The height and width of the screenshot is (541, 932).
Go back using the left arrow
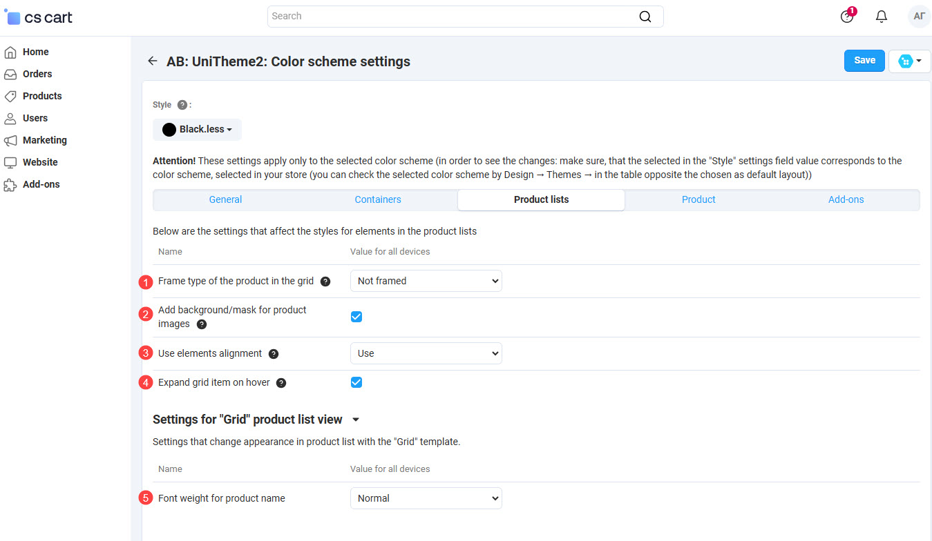[x=153, y=61]
